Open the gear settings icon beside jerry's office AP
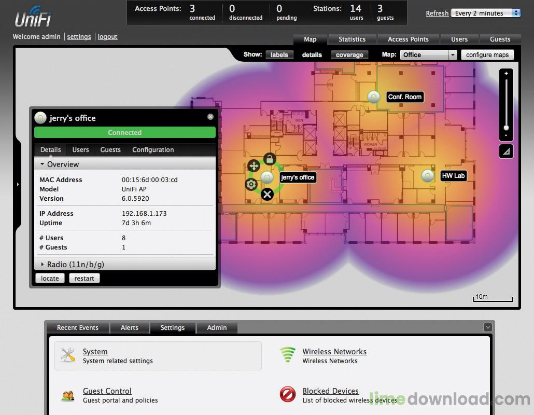This screenshot has height=415, width=534. point(251,184)
